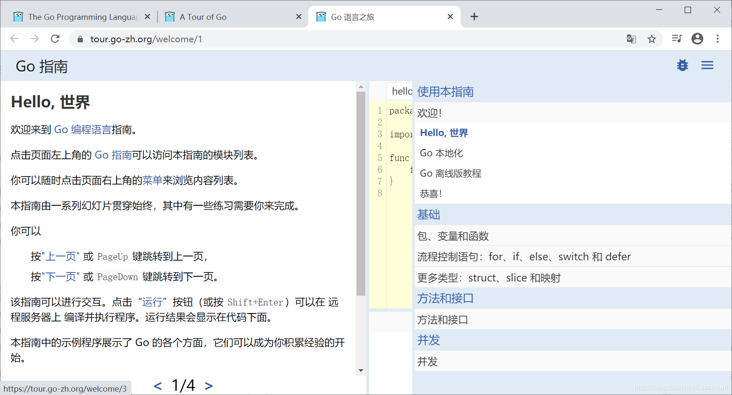The height and width of the screenshot is (395, 732).
Task: Close 'The Go Programming Language' tab
Action: click(147, 16)
